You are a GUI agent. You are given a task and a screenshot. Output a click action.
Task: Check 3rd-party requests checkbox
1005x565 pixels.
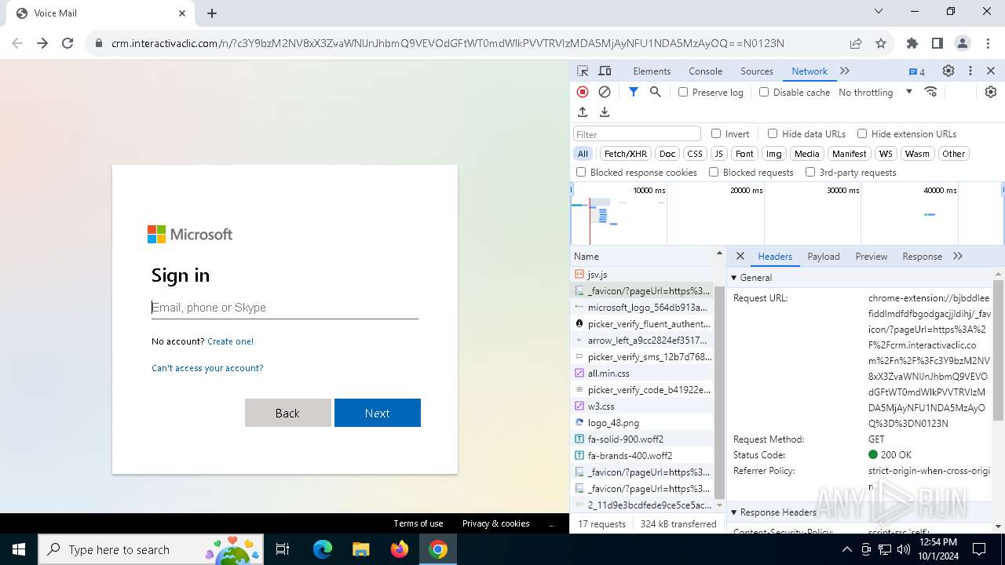[810, 172]
